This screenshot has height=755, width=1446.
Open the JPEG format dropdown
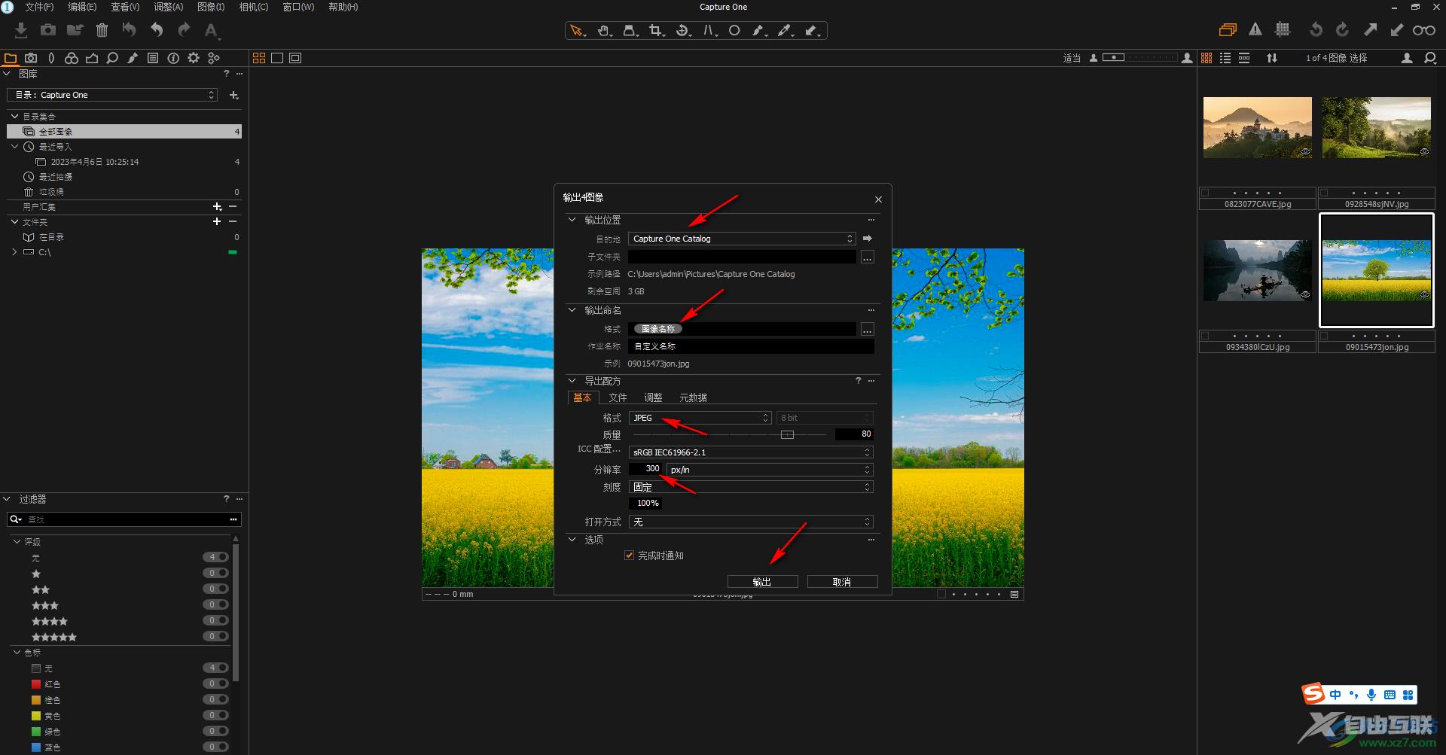(700, 418)
